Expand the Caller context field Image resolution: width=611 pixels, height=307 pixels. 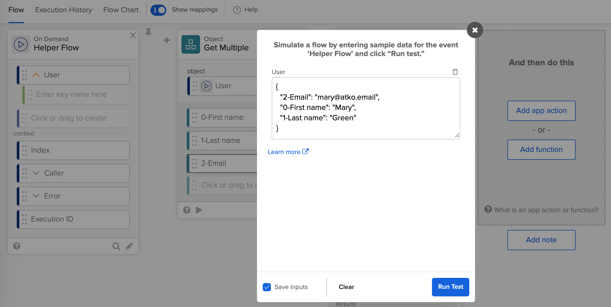[x=36, y=173]
